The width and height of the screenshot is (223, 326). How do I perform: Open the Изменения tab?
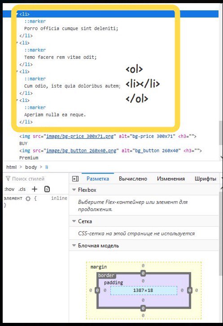(171, 179)
